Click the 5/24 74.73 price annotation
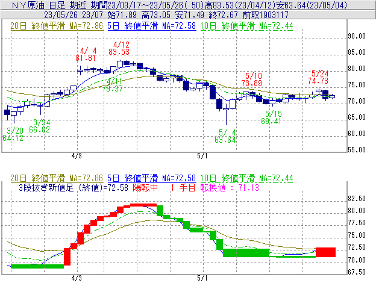376x286 pixels. tap(318, 77)
